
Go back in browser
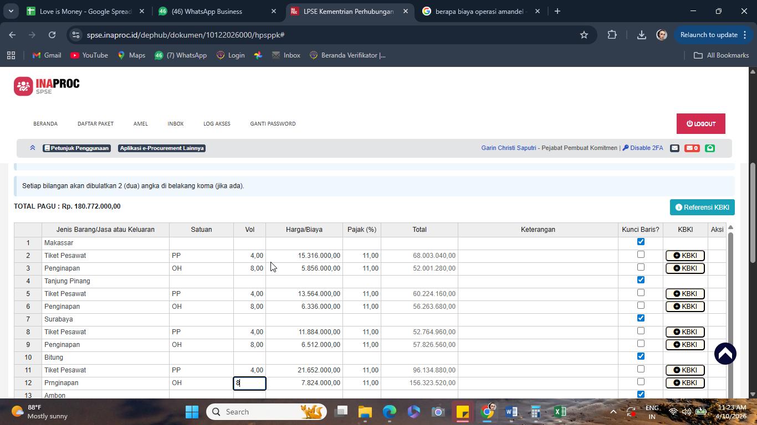12,35
